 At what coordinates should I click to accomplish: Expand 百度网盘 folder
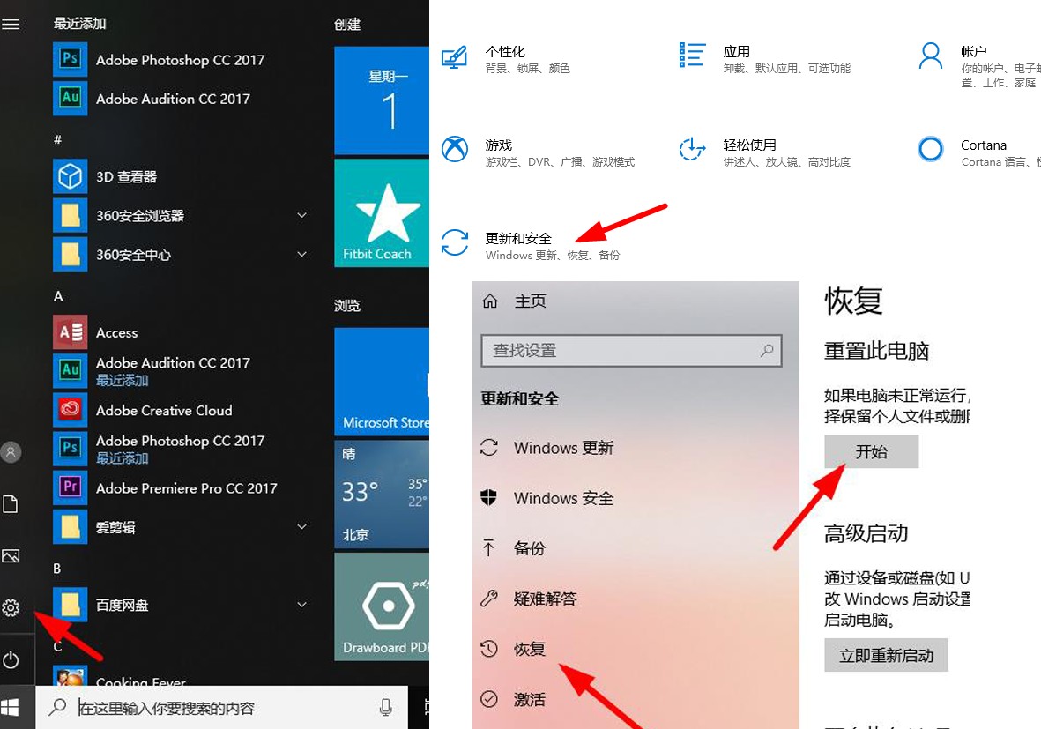[x=302, y=604]
